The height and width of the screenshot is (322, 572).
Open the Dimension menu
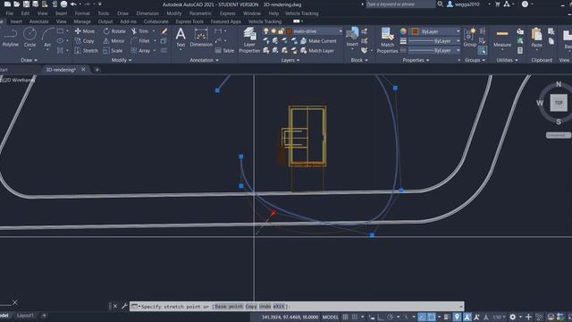coord(147,13)
